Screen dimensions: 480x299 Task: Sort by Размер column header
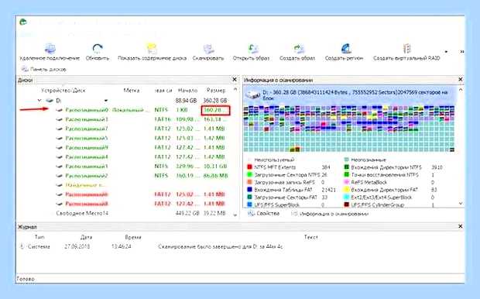click(216, 91)
